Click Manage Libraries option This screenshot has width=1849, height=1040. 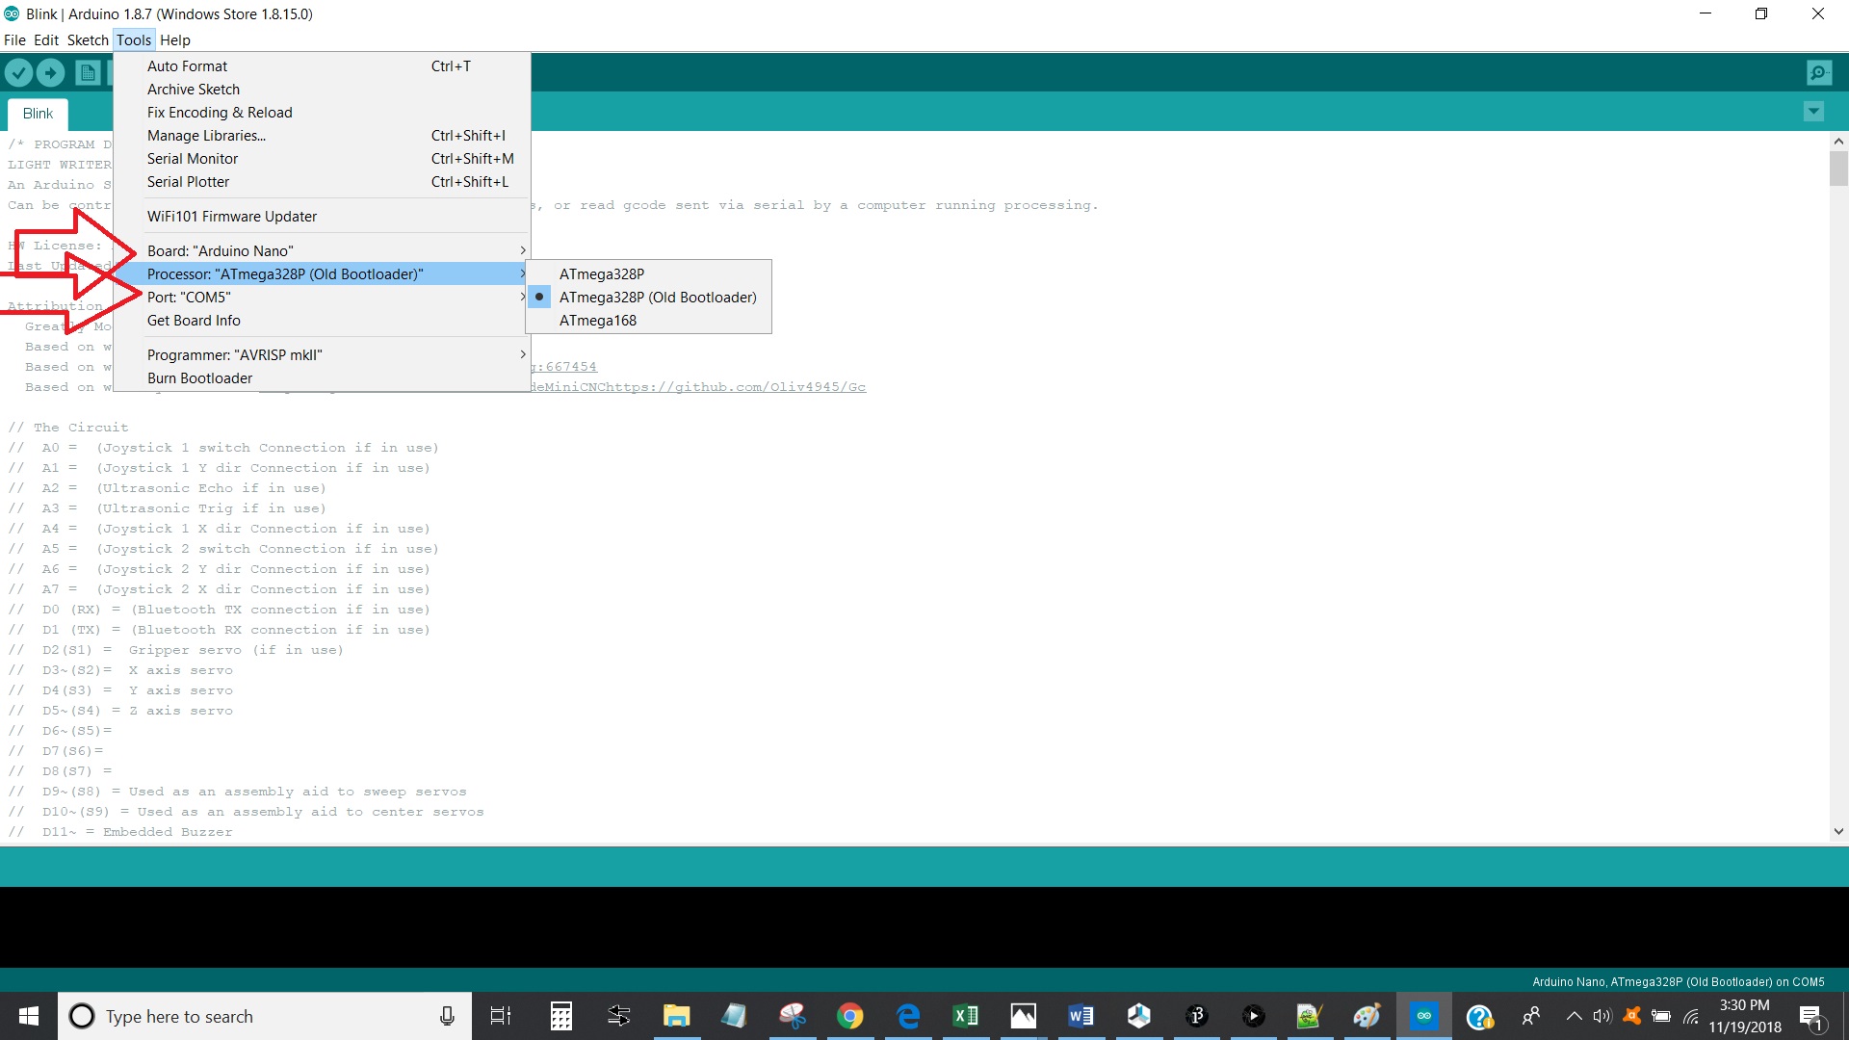[x=206, y=135]
